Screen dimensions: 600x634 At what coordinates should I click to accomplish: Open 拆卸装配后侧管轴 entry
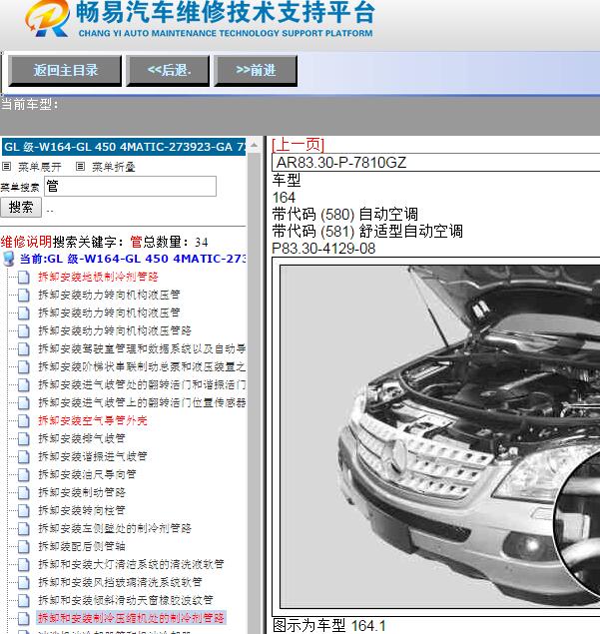[x=82, y=546]
